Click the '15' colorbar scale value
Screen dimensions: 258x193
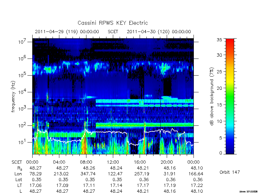click(x=219, y=105)
